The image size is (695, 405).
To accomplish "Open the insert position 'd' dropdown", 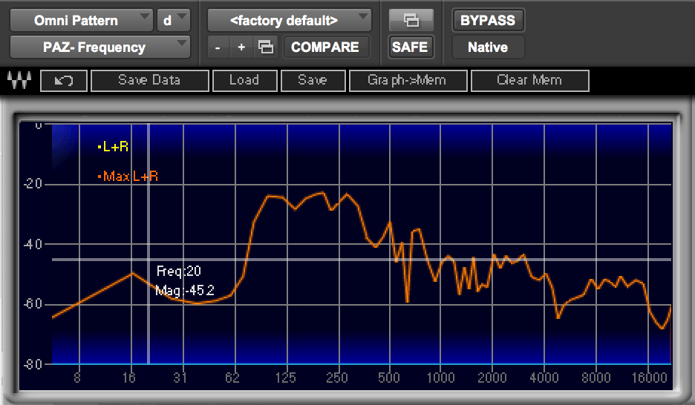I will 174,21.
